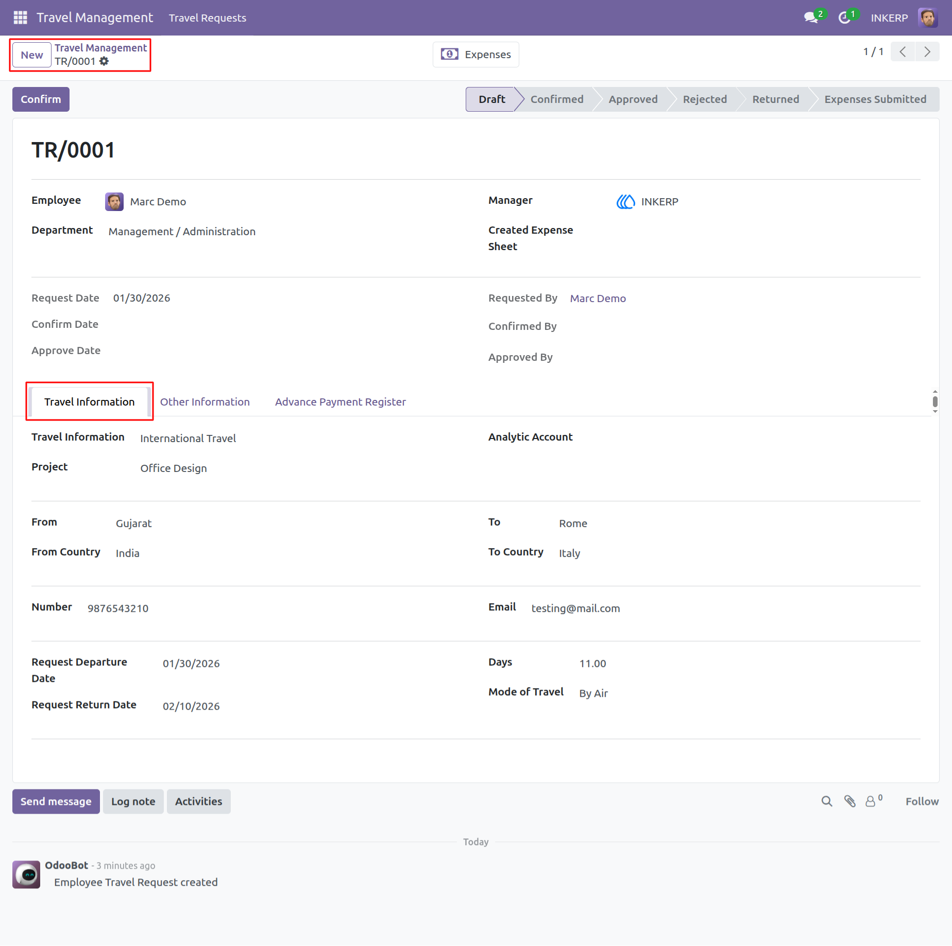Click the New button
952x946 pixels.
(x=32, y=55)
